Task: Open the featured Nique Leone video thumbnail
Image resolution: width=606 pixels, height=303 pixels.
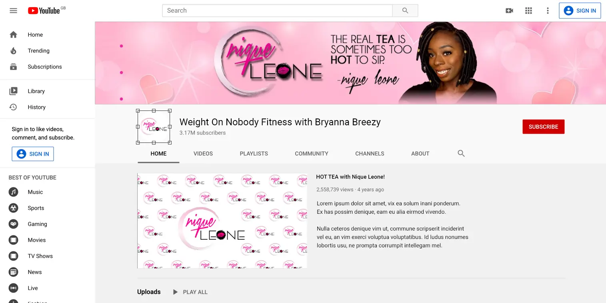Action: pos(222,221)
